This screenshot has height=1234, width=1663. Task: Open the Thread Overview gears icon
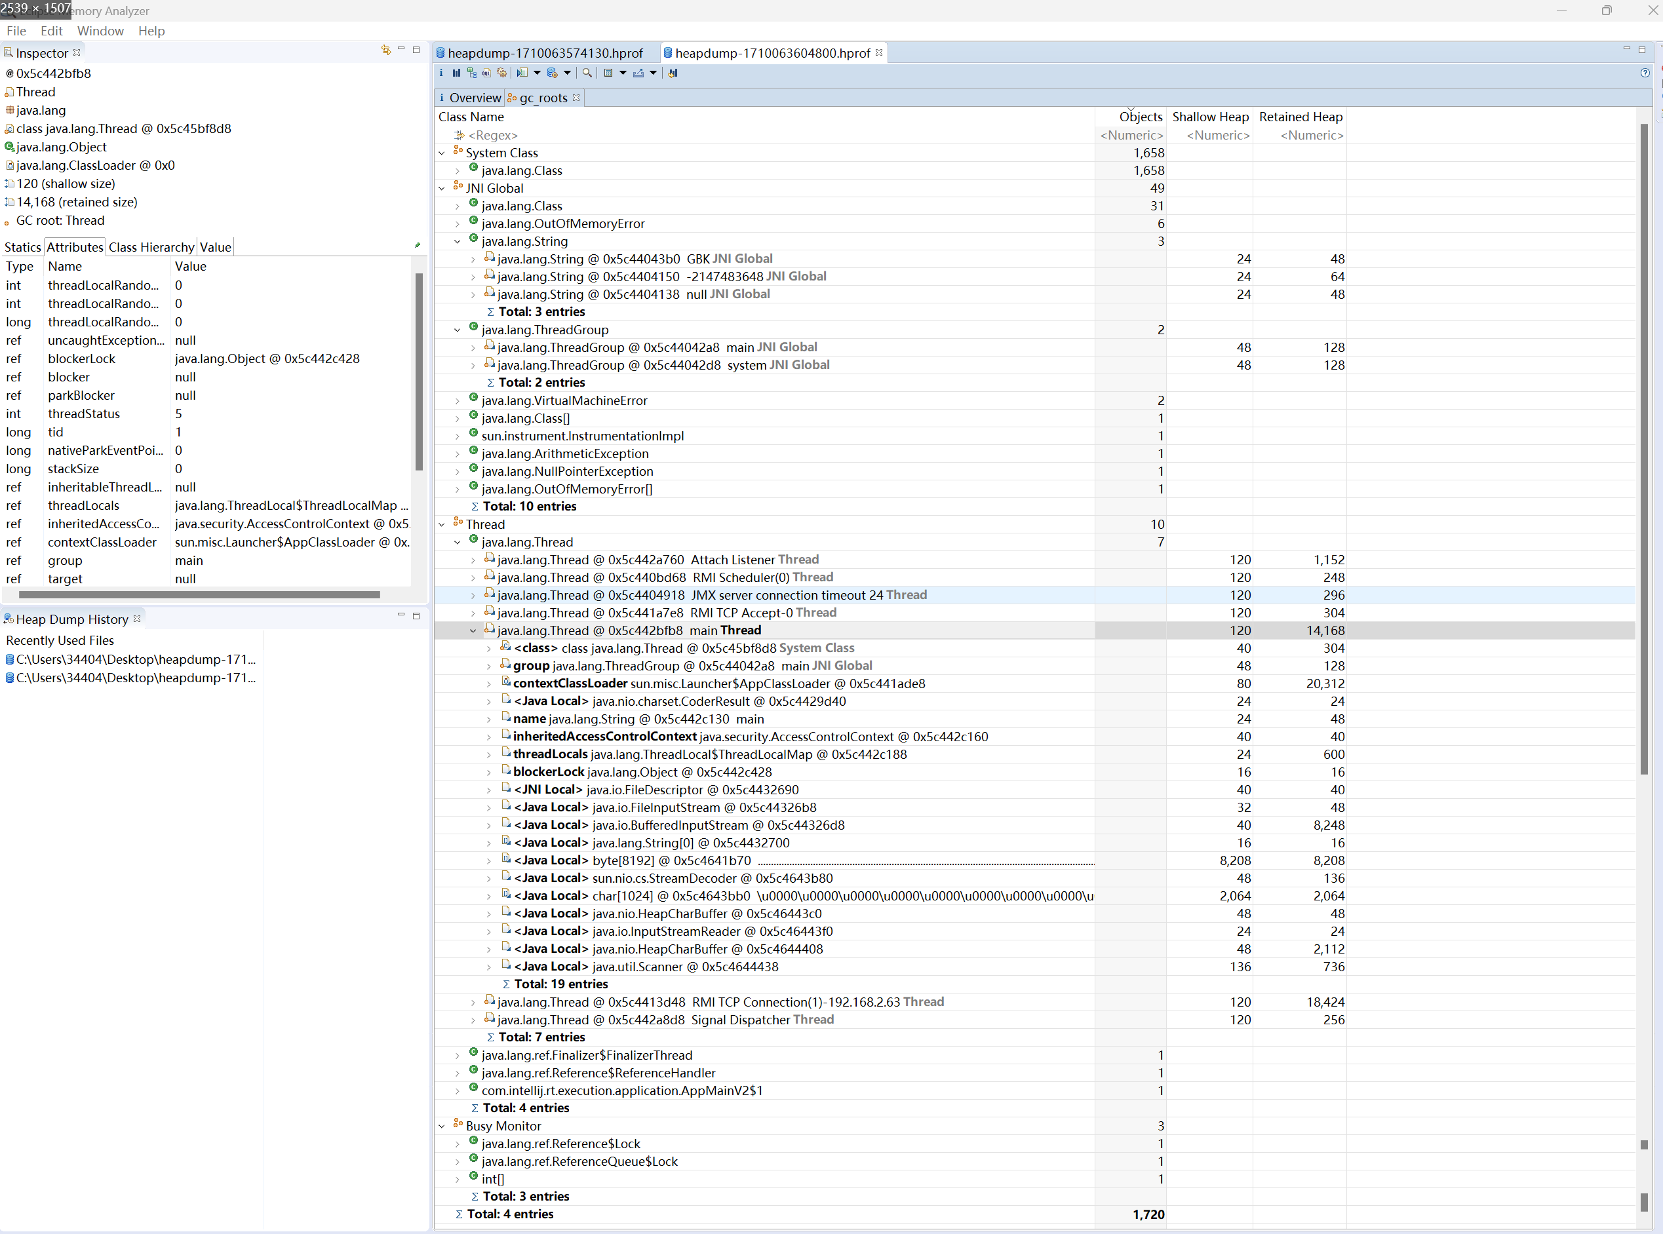(x=501, y=73)
